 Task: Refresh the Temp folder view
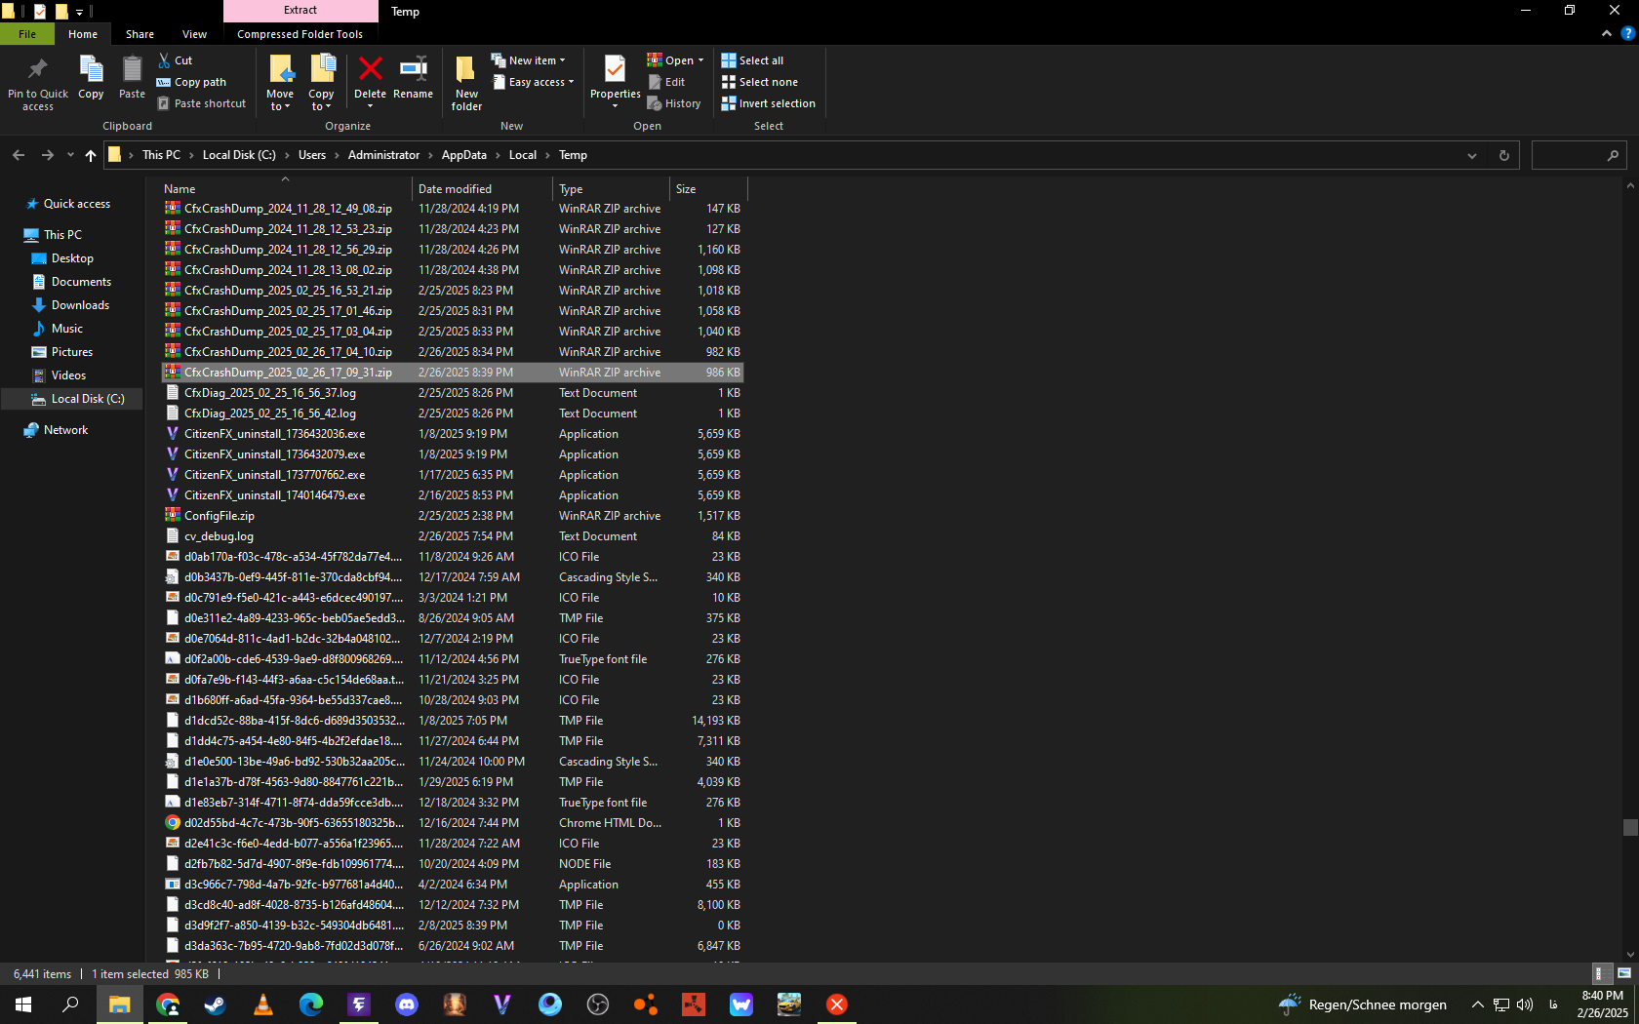point(1503,155)
